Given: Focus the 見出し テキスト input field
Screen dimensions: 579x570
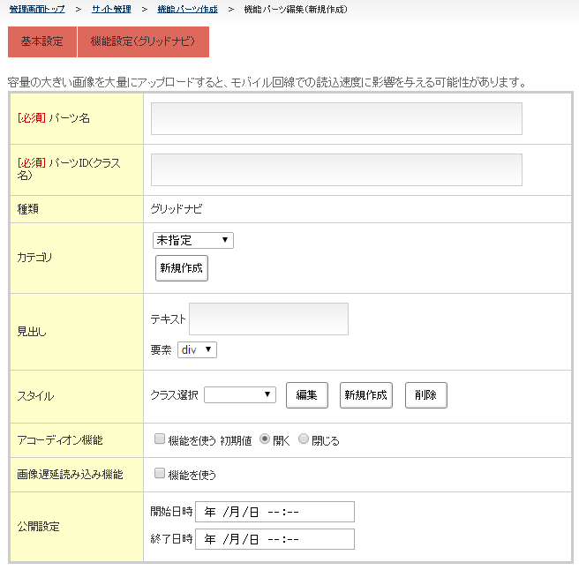Looking at the screenshot, I should click(x=268, y=319).
